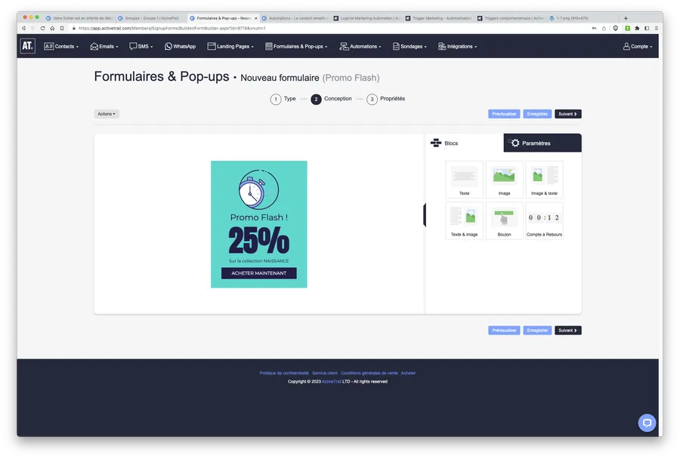680x459 pixels.
Task: Click browser back arrow
Action: pyautogui.click(x=23, y=28)
